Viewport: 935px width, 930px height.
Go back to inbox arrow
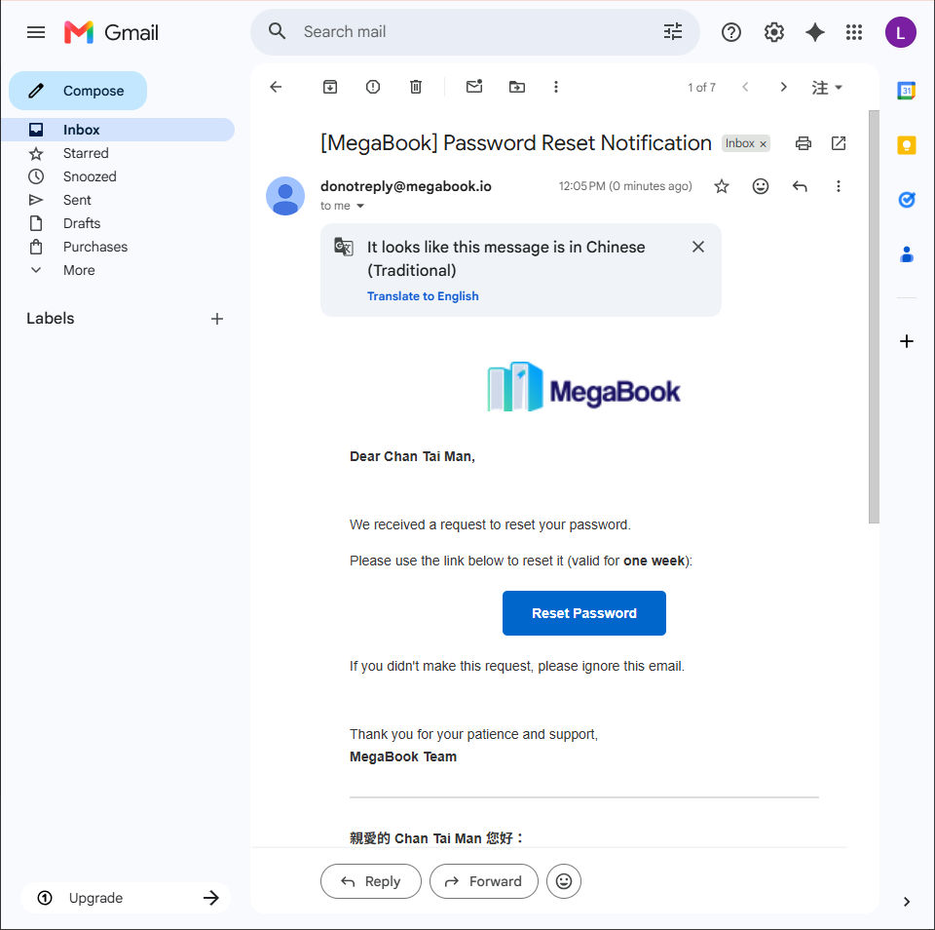click(x=276, y=87)
